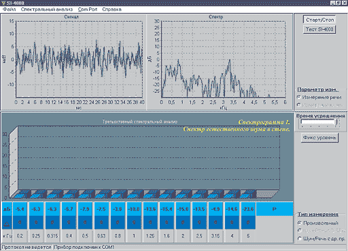
Task: Open the Файл menu
Action: point(10,9)
